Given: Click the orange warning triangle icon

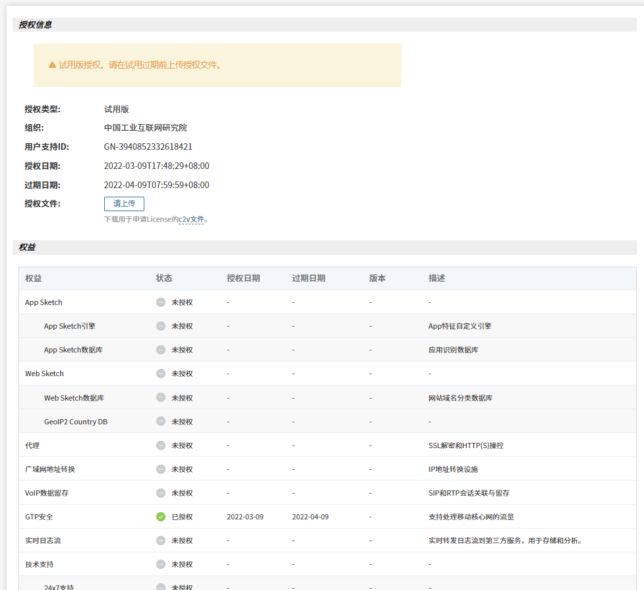Looking at the screenshot, I should coord(52,65).
